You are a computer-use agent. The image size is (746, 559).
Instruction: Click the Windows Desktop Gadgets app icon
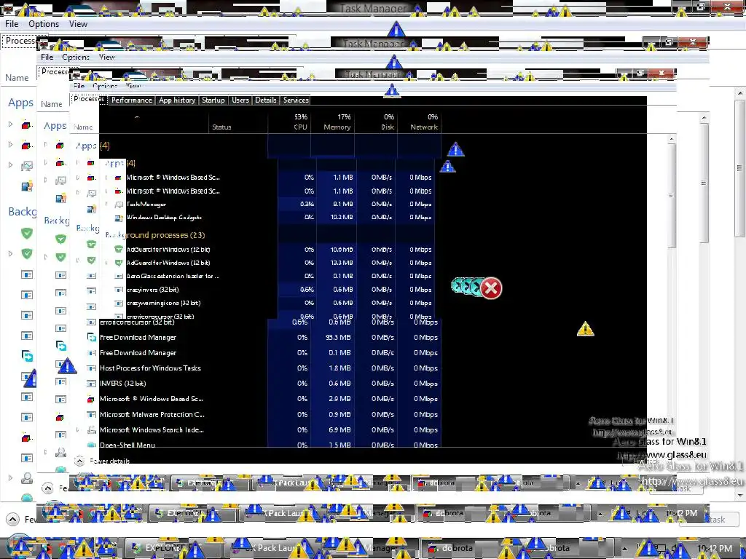point(119,218)
